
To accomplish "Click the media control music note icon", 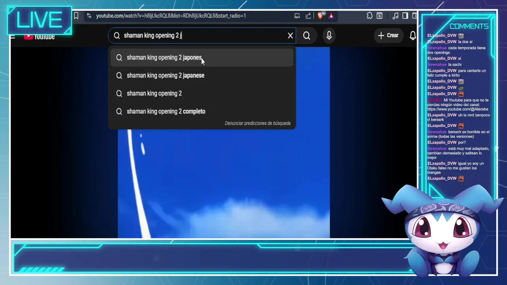I will pos(395,16).
